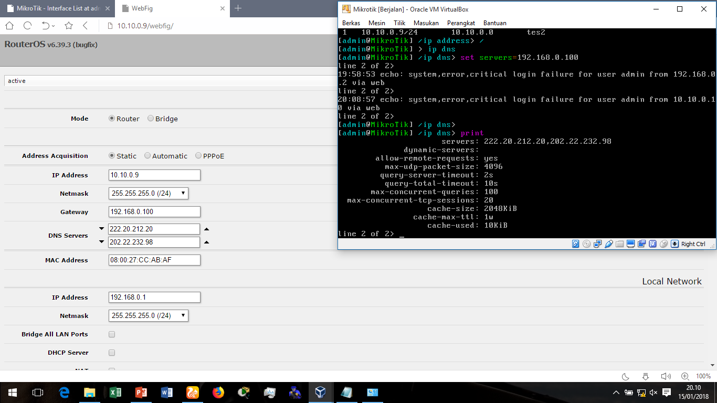Click the VirtualBox CPU virtualization icon

tap(652, 244)
